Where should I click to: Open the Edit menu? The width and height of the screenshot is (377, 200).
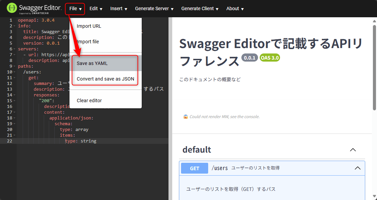click(96, 8)
